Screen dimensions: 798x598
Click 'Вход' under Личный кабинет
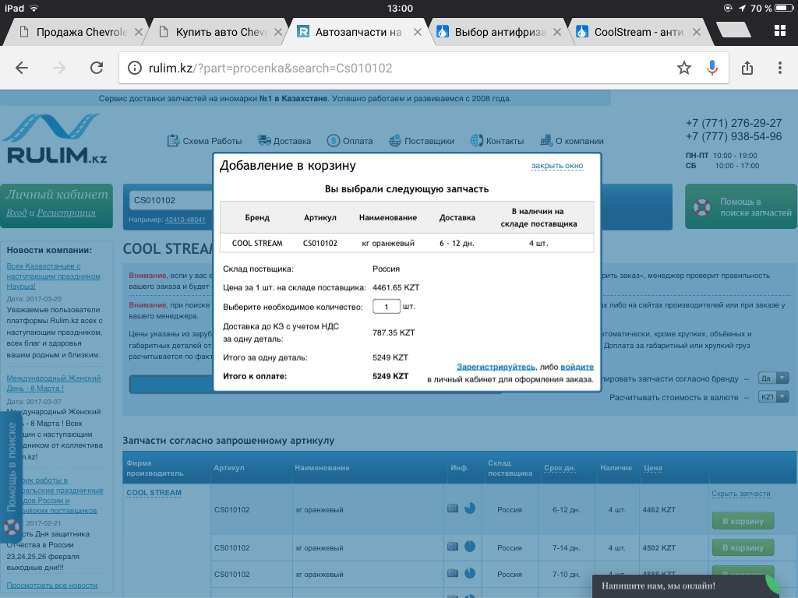pyautogui.click(x=16, y=213)
